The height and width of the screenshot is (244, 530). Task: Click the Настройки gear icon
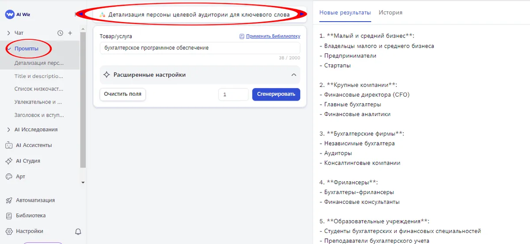click(x=8, y=231)
